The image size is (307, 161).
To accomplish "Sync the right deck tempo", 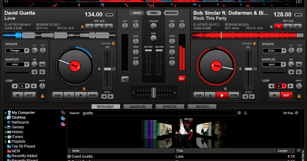I will 234,95.
